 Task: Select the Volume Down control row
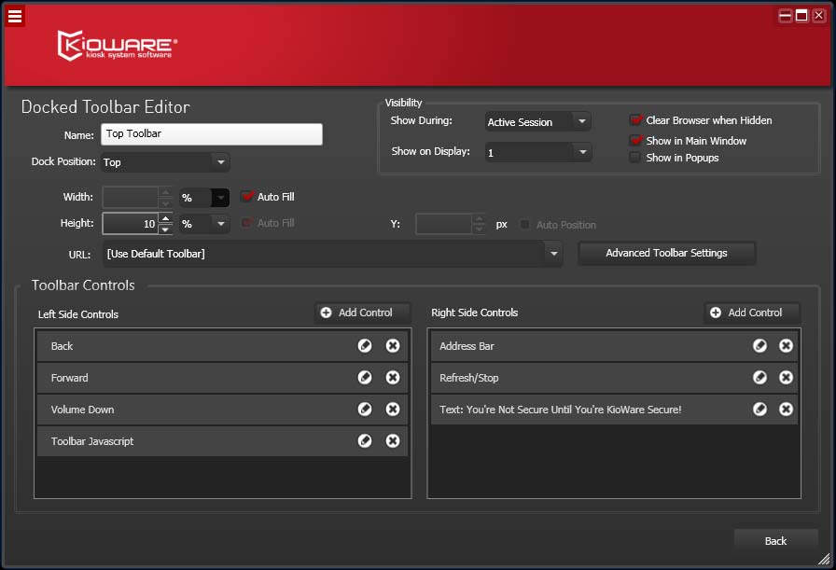coord(222,409)
